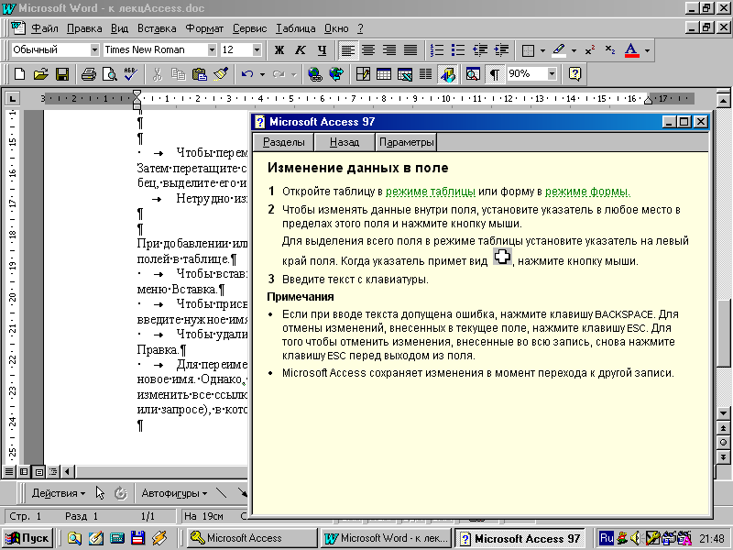Screen dimensions: 733x550
Task: Click the red font color A swatch
Action: pyautogui.click(x=631, y=49)
